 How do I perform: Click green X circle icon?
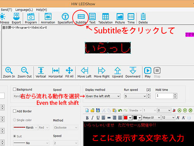pos(191,110)
